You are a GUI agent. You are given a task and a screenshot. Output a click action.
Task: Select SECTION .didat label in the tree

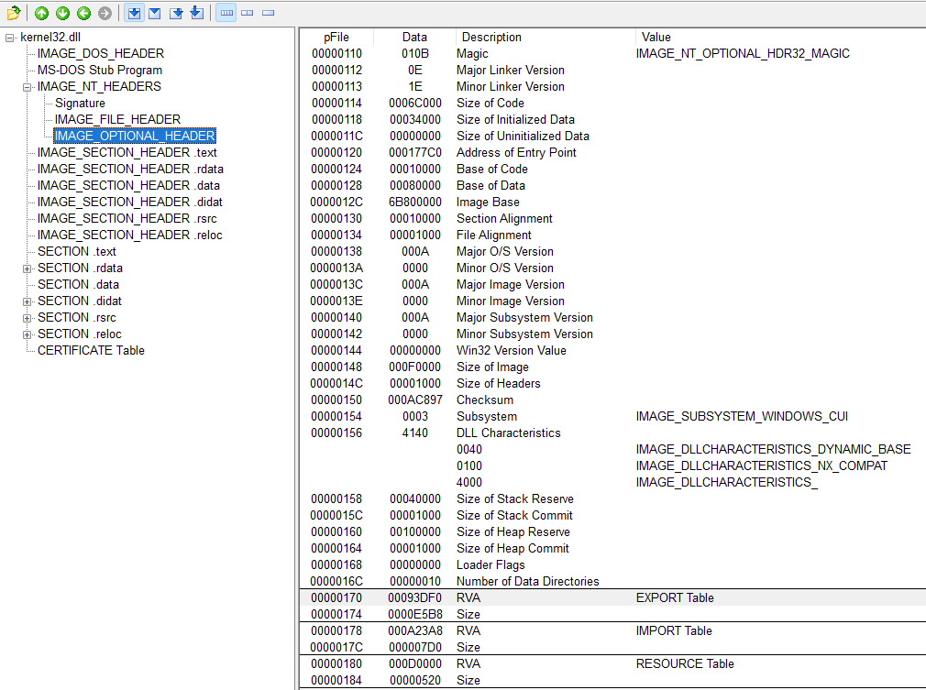tap(80, 301)
